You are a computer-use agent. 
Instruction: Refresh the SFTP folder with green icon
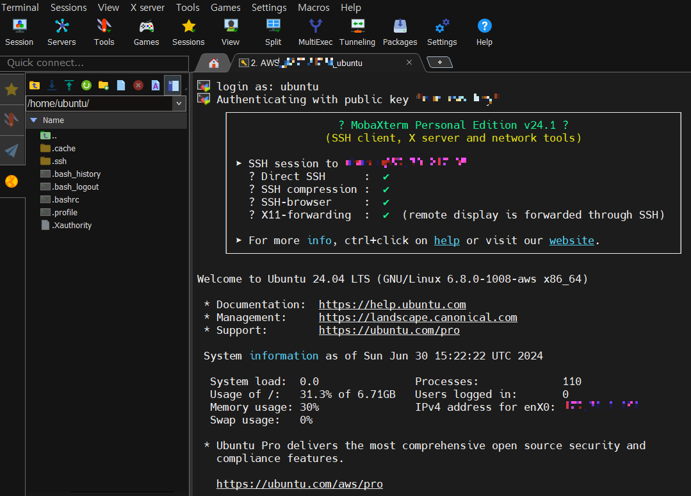tap(86, 85)
